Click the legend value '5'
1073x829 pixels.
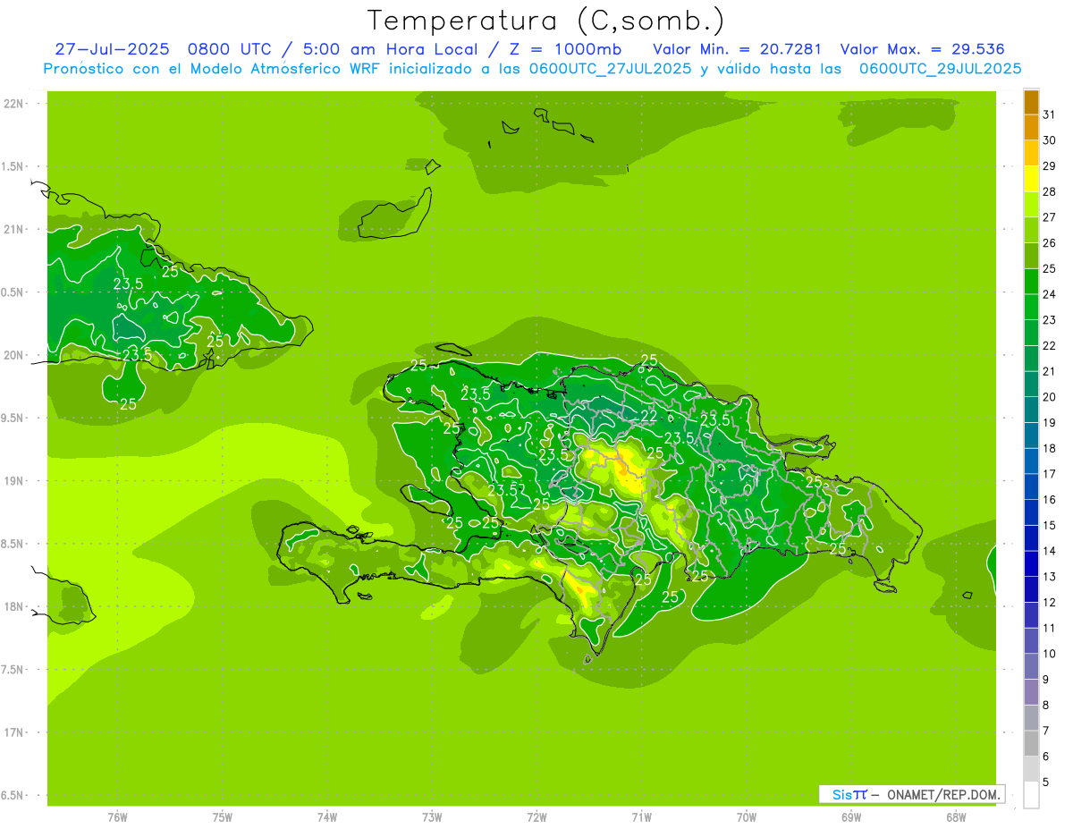1046,782
